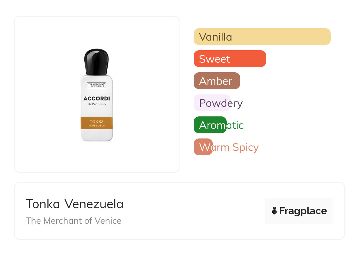Click the Merchant of Venice emblem on the bottle

[96, 85]
